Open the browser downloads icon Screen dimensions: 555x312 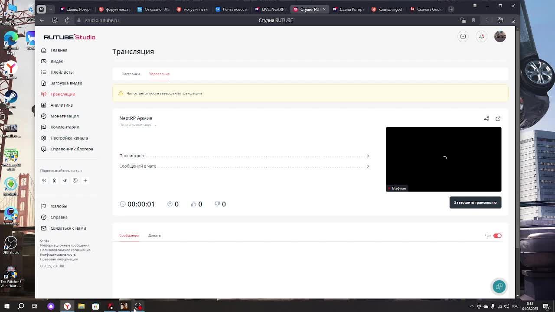(x=513, y=20)
